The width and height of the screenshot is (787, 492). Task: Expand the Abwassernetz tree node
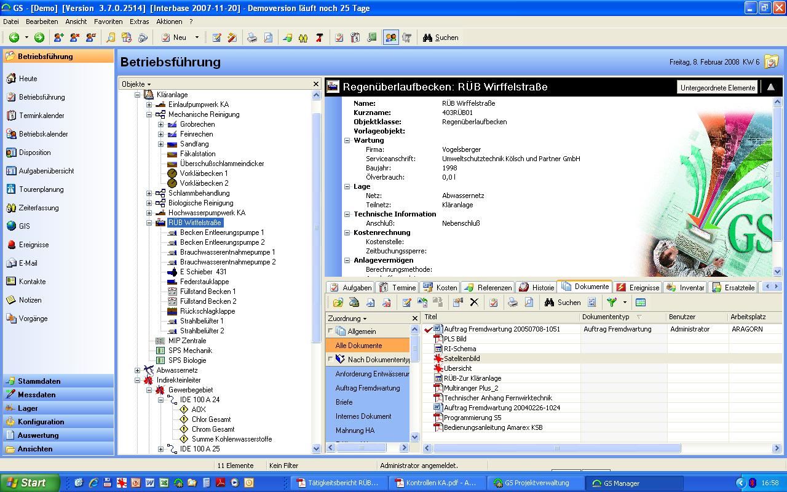tap(138, 370)
